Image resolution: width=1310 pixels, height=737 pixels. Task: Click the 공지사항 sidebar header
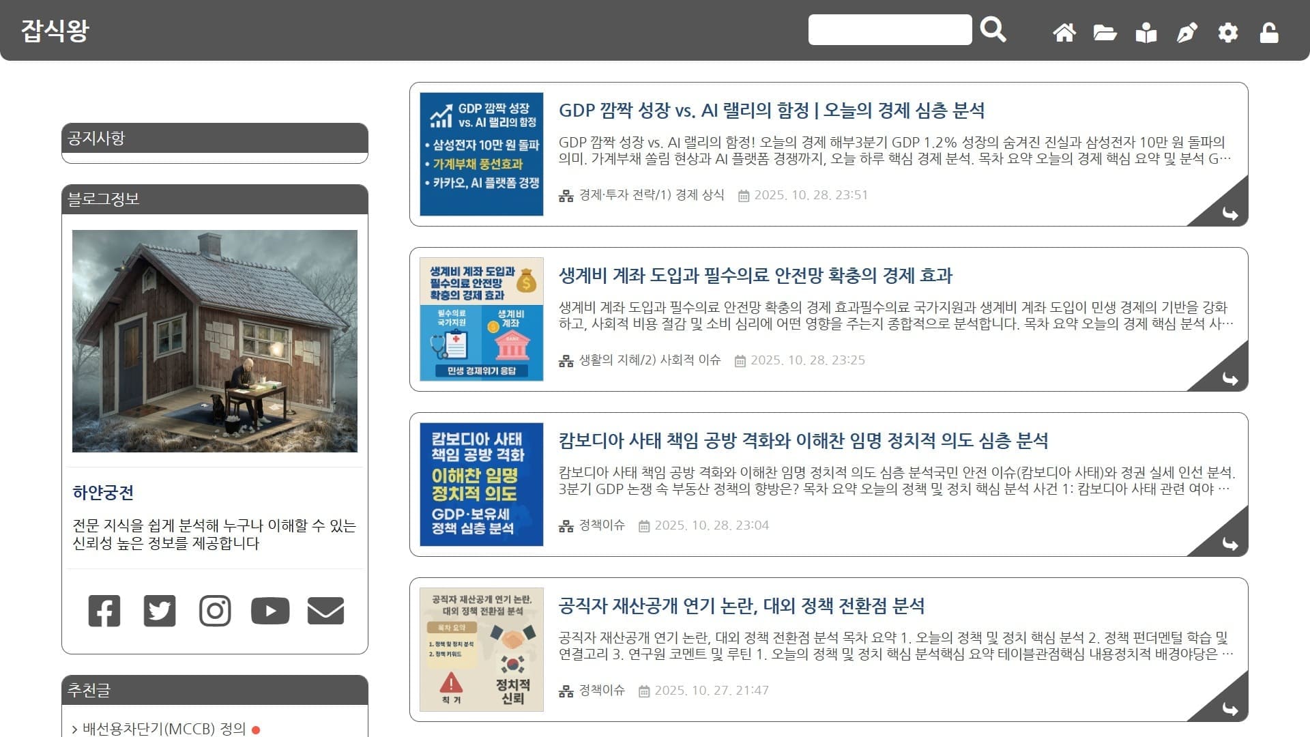click(x=215, y=138)
